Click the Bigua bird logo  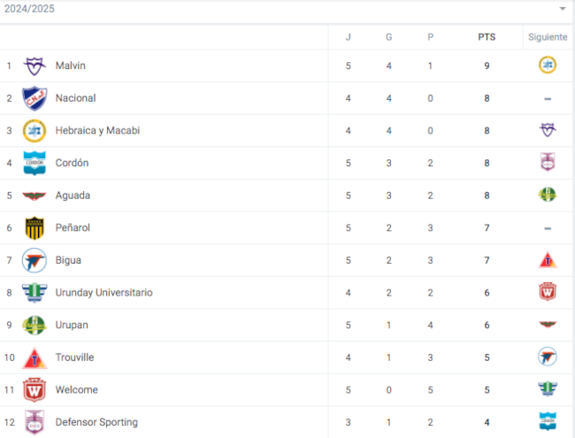tap(34, 260)
